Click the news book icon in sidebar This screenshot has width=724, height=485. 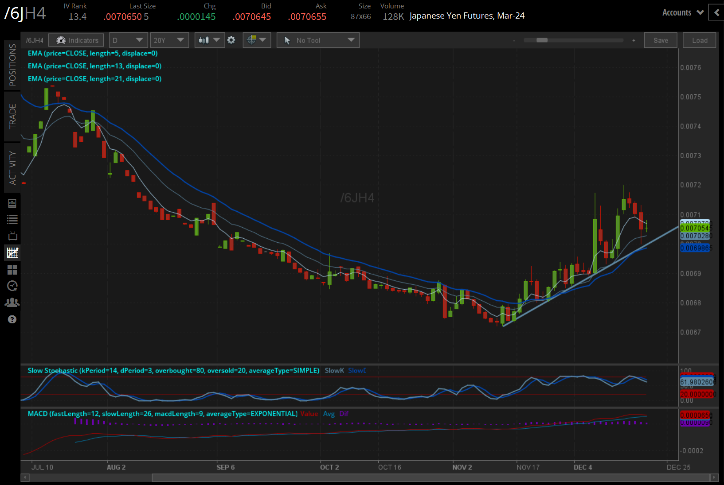[12, 203]
